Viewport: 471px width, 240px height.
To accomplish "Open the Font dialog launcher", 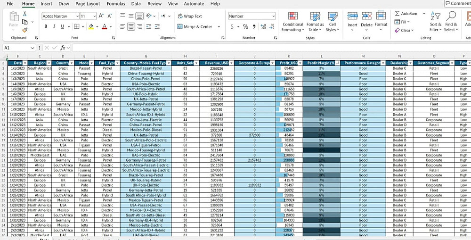I will click(114, 38).
